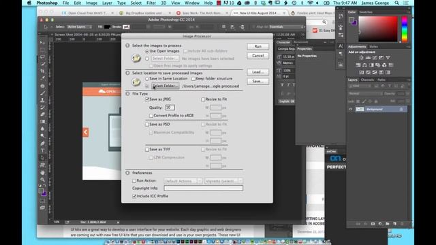Pick a shade in the Color panel field
Screen dimensions: 436x245
(378, 29)
